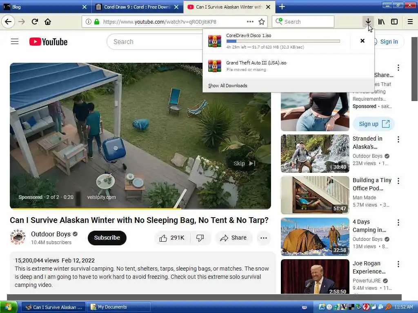
Task: Click the Grand Theft Auto III iso icon
Action: pos(215,66)
